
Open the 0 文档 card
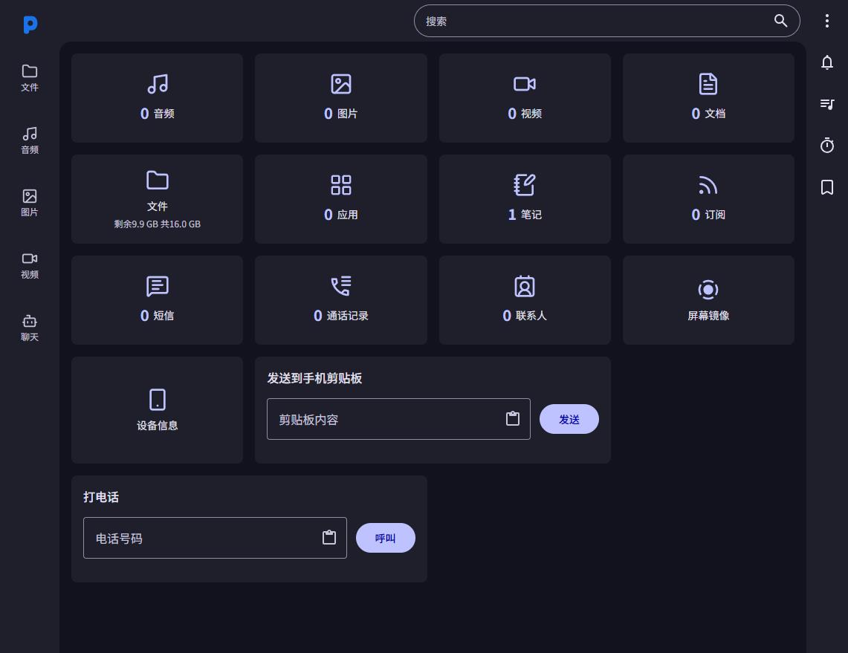pos(708,98)
